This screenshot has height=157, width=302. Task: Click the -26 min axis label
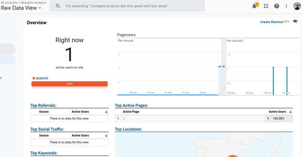click(x=133, y=93)
